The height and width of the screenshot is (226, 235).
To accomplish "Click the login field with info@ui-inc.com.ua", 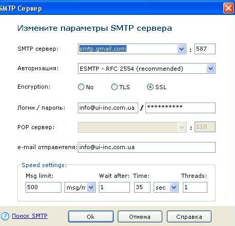I will (x=108, y=108).
